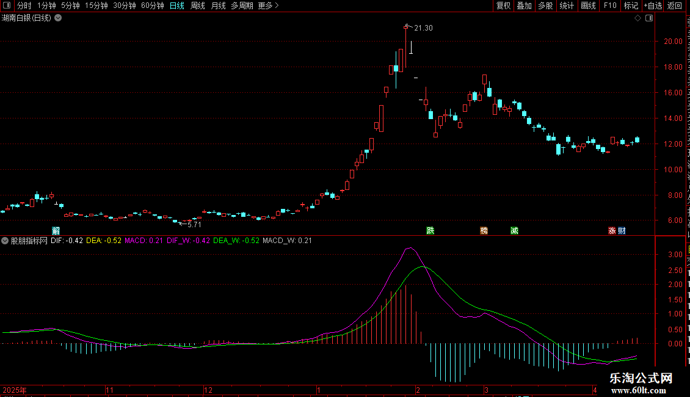Expand the 湖南白银(日线) title dropdown

(58, 18)
